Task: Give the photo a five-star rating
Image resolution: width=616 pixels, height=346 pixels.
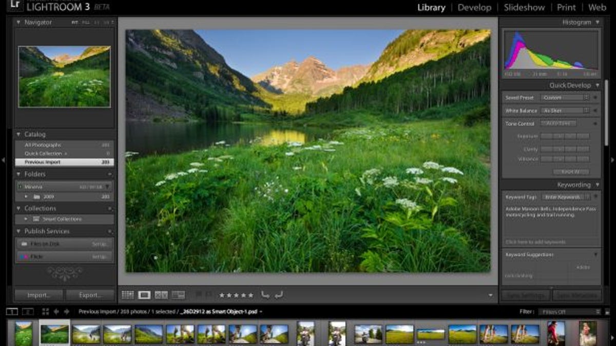Action: coord(250,294)
